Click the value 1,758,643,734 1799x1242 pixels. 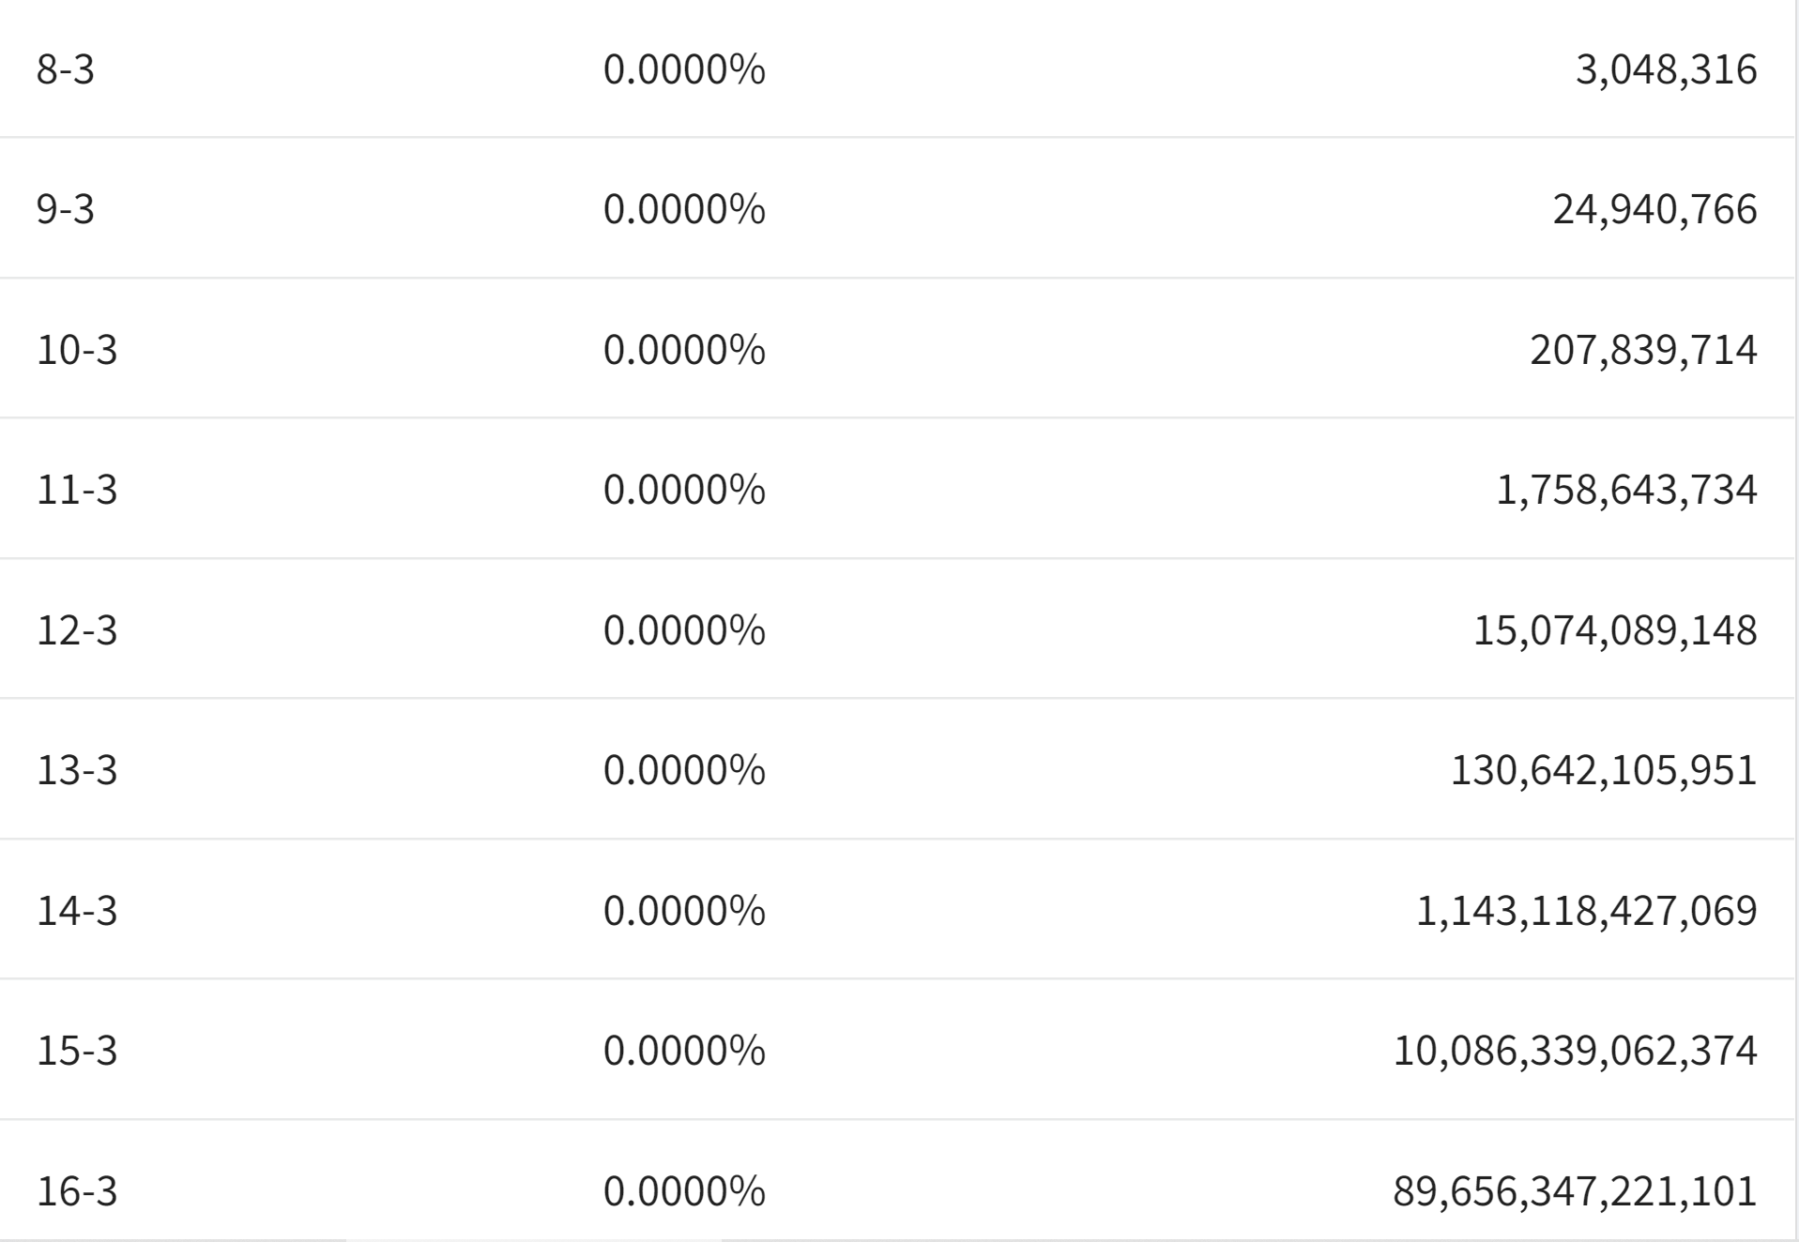1626,490
